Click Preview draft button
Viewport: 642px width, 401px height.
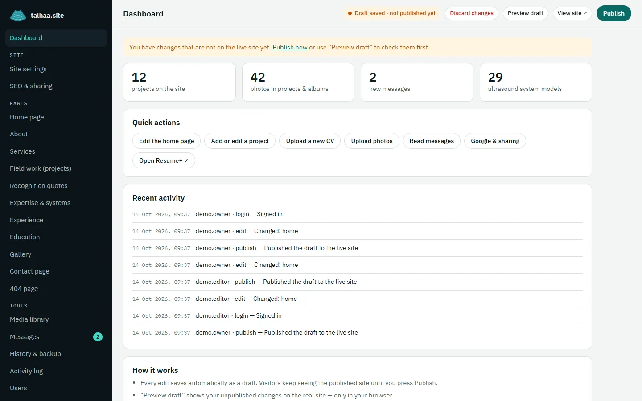525,13
